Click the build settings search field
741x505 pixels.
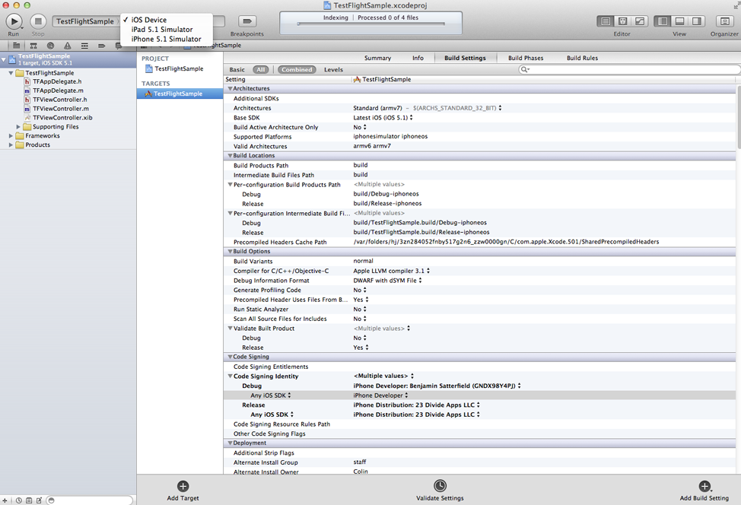629,70
